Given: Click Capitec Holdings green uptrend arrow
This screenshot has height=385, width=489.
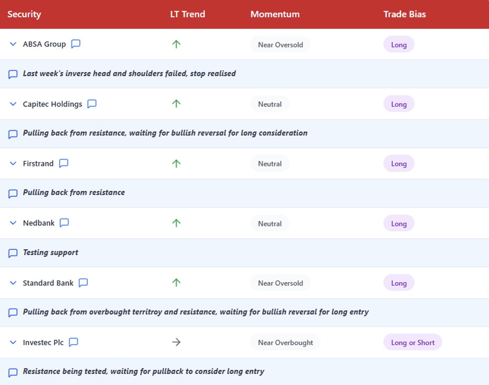Looking at the screenshot, I should 176,104.
